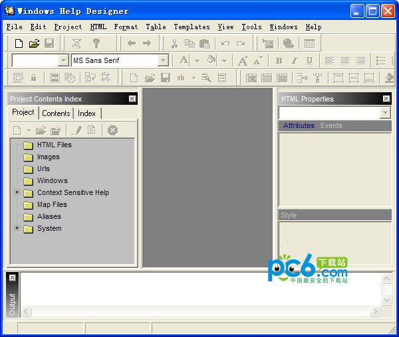Open the highlight color dropdown arrow
The image size is (399, 337).
click(x=224, y=61)
